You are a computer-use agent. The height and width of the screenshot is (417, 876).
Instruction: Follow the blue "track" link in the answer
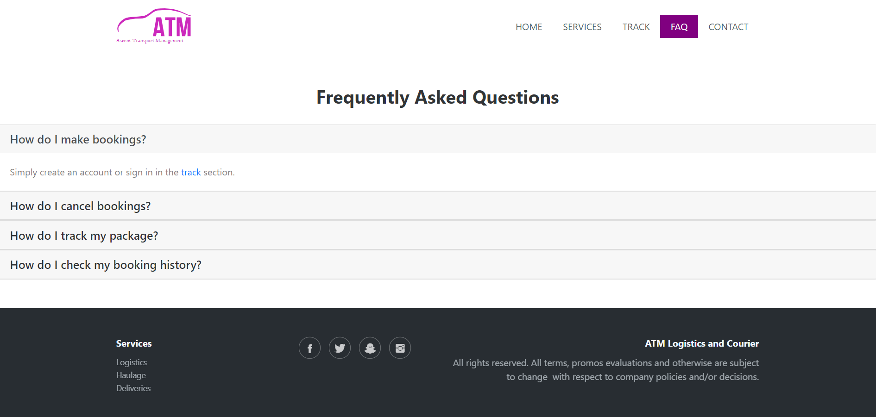(191, 172)
